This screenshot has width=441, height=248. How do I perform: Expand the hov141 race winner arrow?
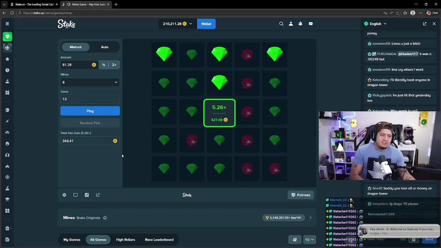[310, 218]
